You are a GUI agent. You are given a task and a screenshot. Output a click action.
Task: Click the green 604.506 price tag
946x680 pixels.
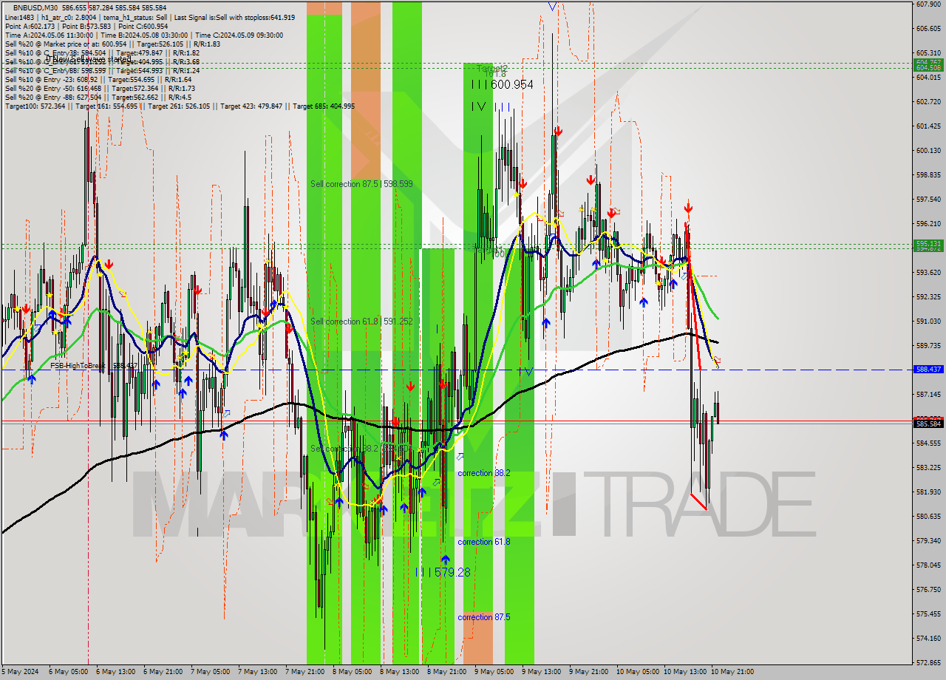pos(928,67)
